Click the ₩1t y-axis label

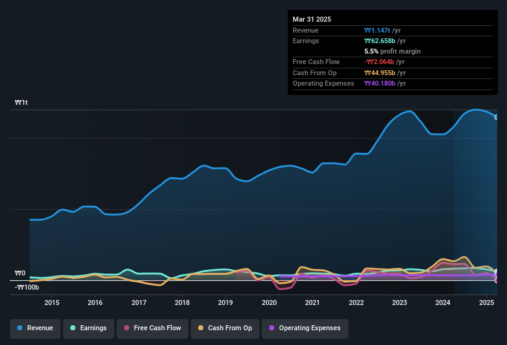coord(22,102)
